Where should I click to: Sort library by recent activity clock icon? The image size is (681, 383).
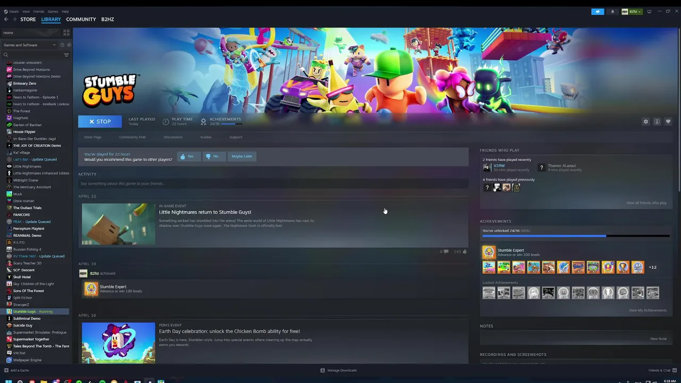[x=62, y=45]
